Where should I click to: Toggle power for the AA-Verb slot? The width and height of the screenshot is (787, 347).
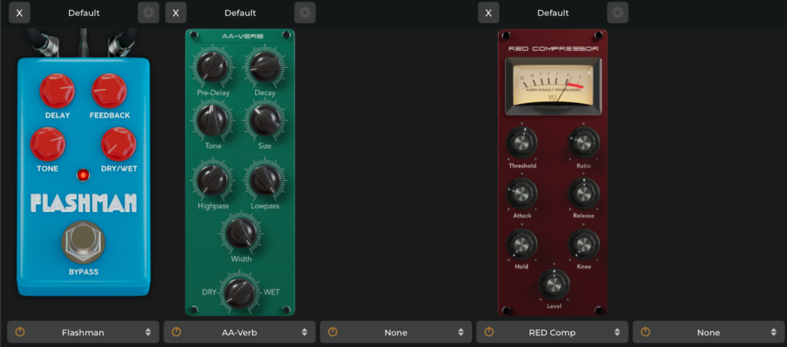176,332
